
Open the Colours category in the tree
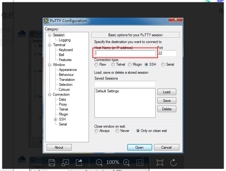[64, 90]
